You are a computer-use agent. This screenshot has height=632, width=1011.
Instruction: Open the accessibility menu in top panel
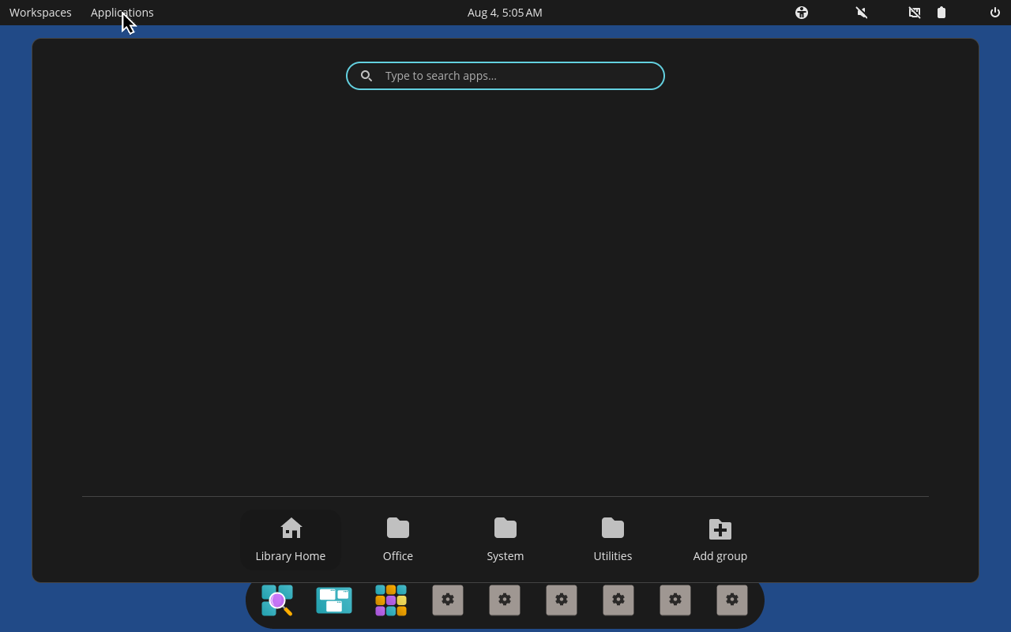[x=802, y=13]
